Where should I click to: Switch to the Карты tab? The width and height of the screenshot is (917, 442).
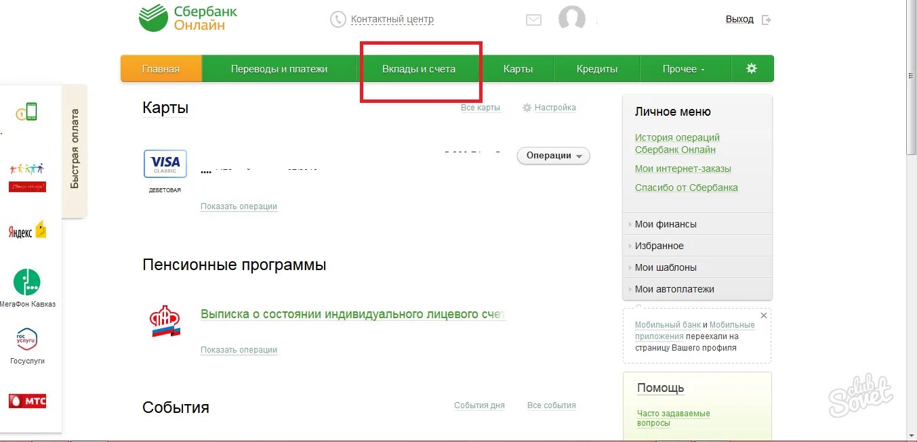518,69
